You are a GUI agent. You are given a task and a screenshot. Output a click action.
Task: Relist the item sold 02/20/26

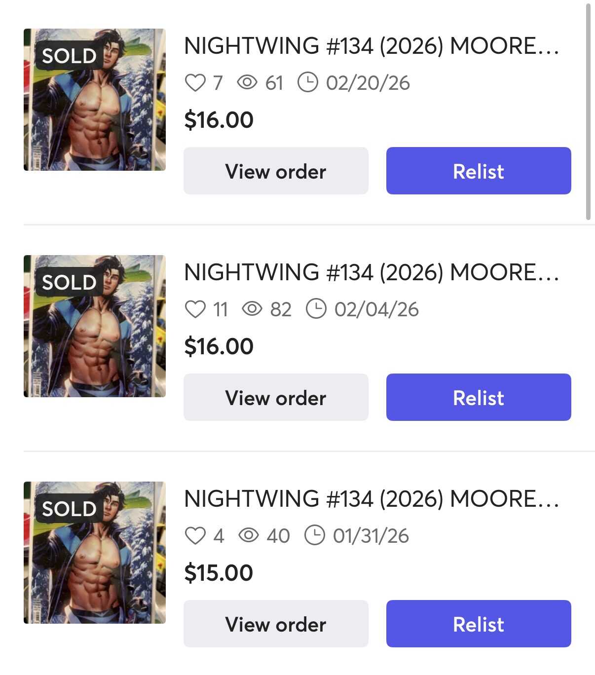tap(478, 171)
